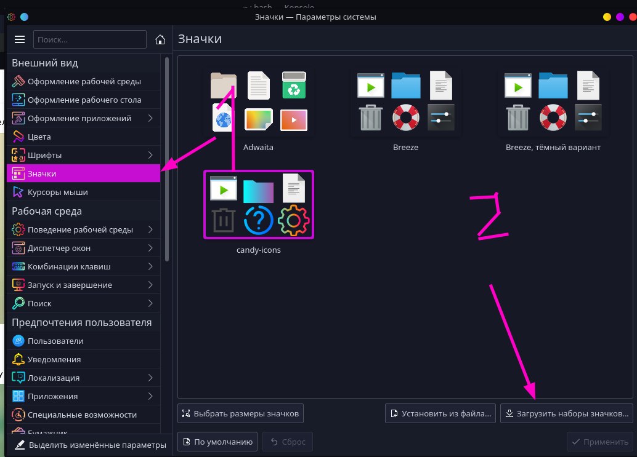
Task: Click the Специальные возможности accessibility icon
Action: pos(18,415)
